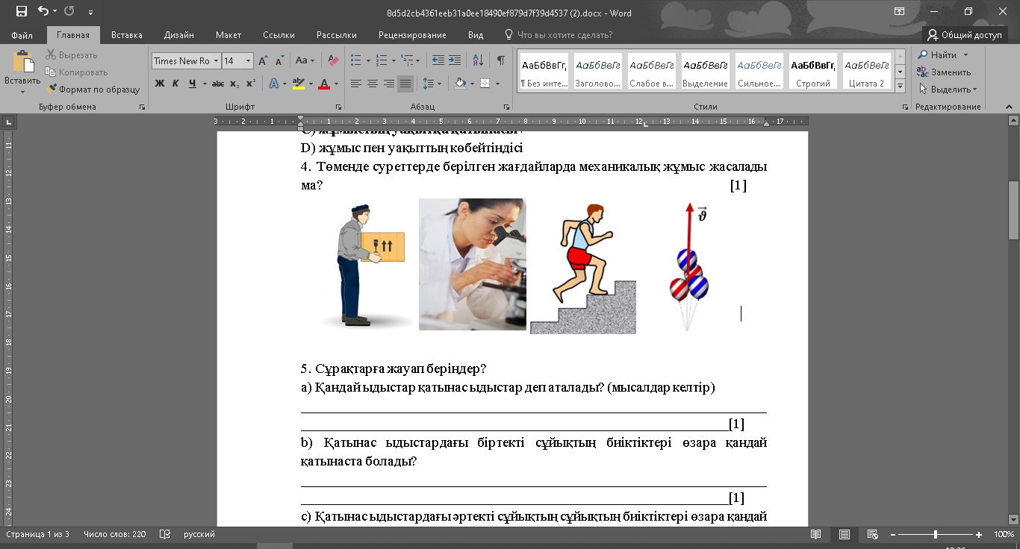Click the Save icon in the quick access toolbar
Viewport: 1020px width, 549px height.
(21, 11)
